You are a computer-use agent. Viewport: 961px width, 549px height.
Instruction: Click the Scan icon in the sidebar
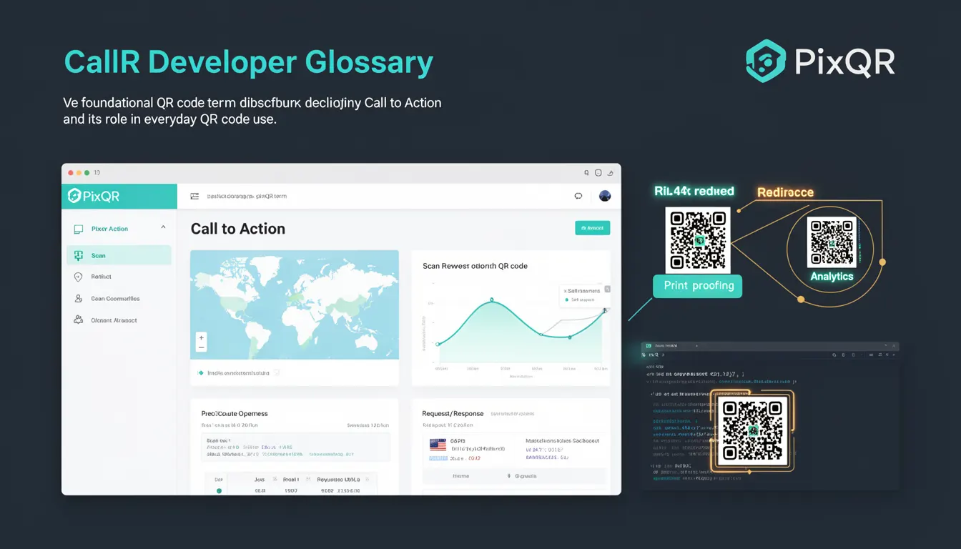[x=78, y=255]
